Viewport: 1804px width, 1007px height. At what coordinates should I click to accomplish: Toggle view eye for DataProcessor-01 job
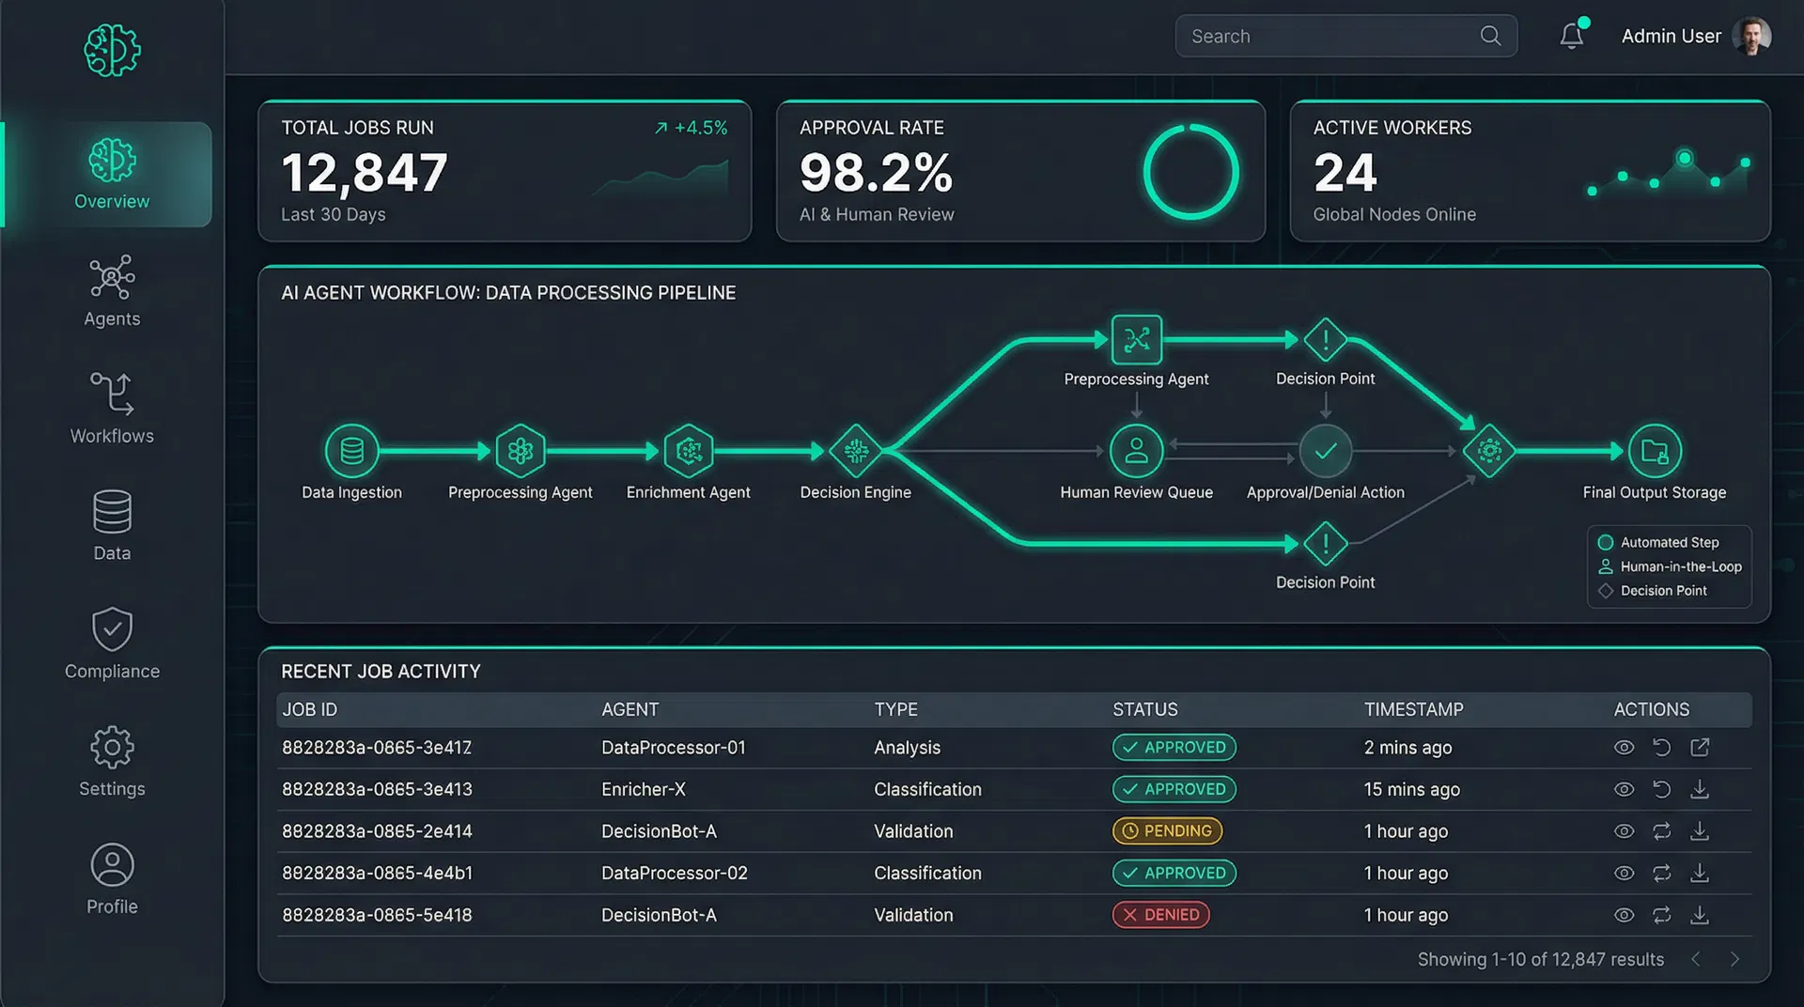point(1624,748)
